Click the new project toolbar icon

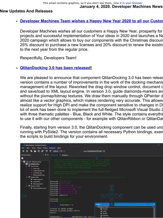pos(31,151)
